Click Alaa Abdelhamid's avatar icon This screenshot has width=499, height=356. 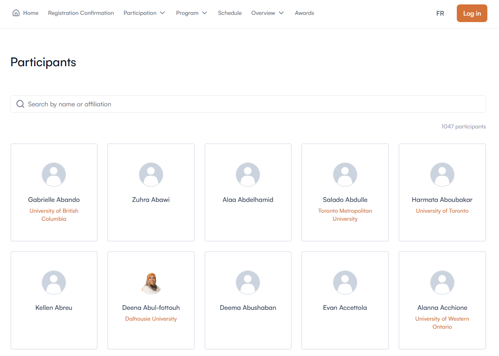[x=248, y=175]
